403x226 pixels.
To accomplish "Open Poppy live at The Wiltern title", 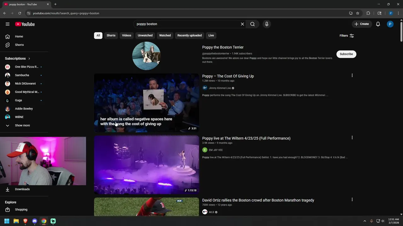I will tap(246, 138).
